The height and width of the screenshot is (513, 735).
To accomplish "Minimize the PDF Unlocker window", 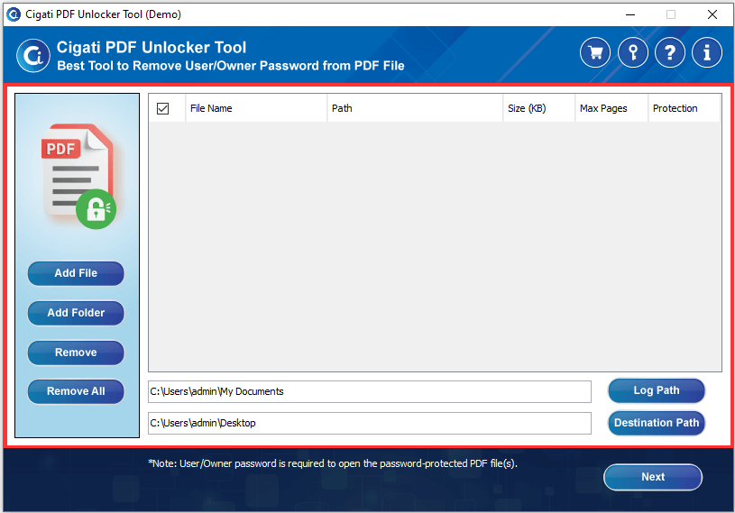I will [630, 14].
